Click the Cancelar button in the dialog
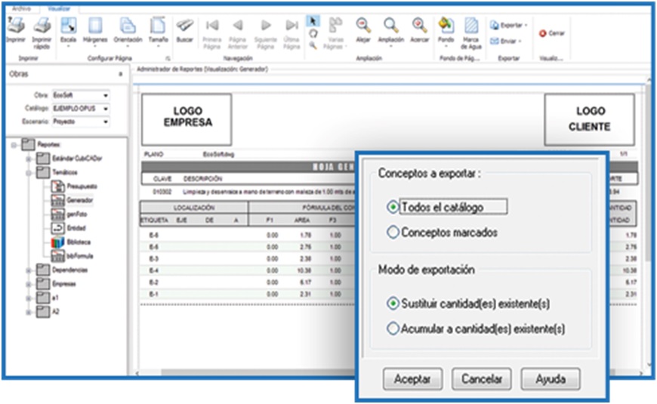The image size is (657, 404). click(482, 378)
